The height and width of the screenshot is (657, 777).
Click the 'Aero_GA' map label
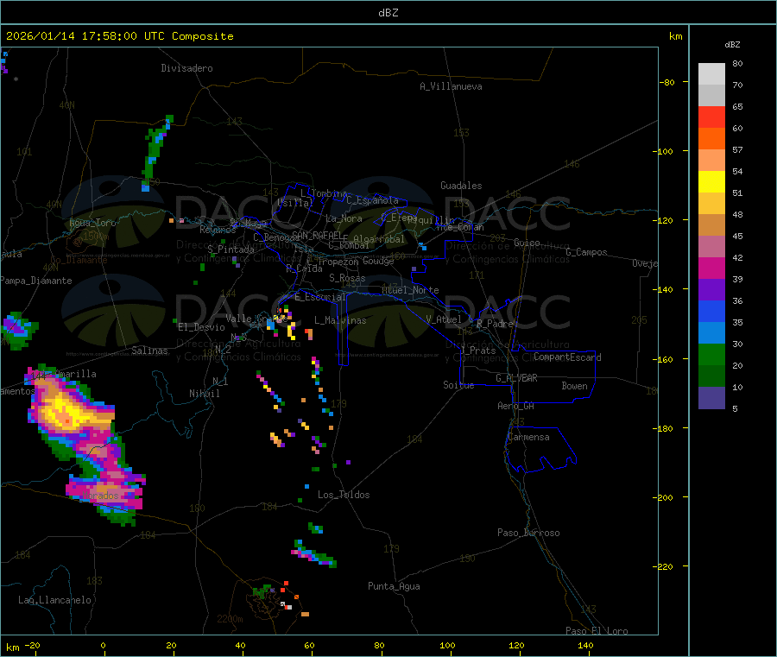click(516, 406)
